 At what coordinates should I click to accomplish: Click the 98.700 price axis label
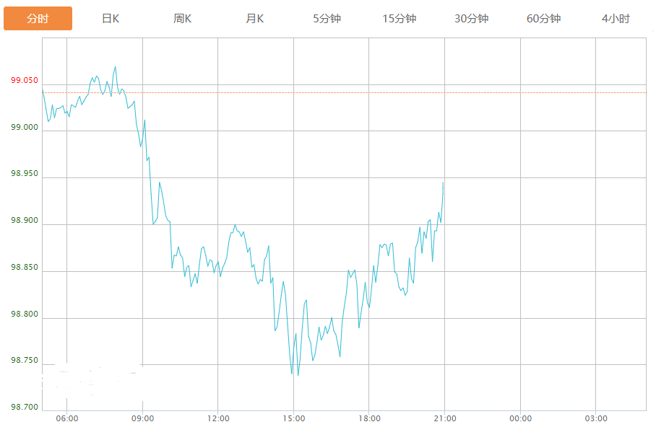[25, 408]
